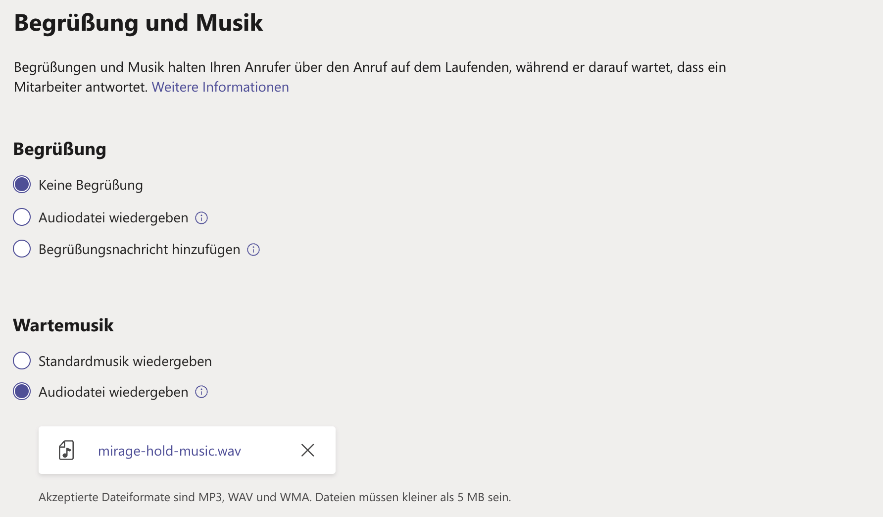Choose Audiodatei wiedergeben radio under Begrüßung

22,217
